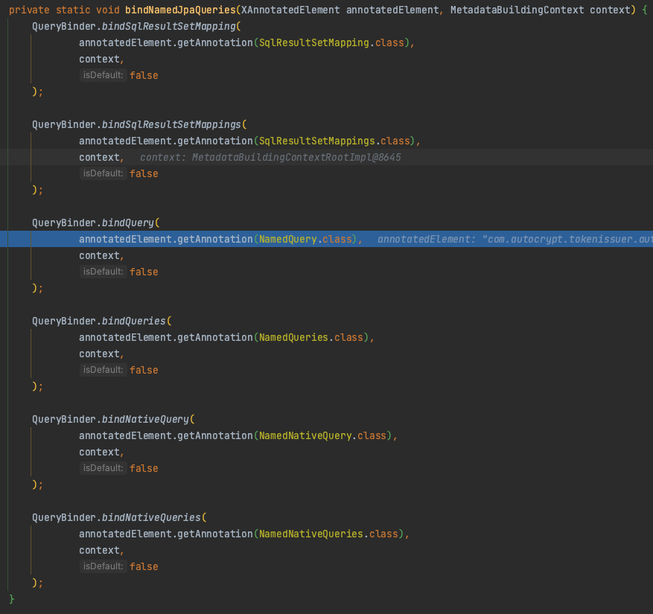
Task: Click context argument in bindSqlResultSetMapping call
Action: click(x=99, y=59)
